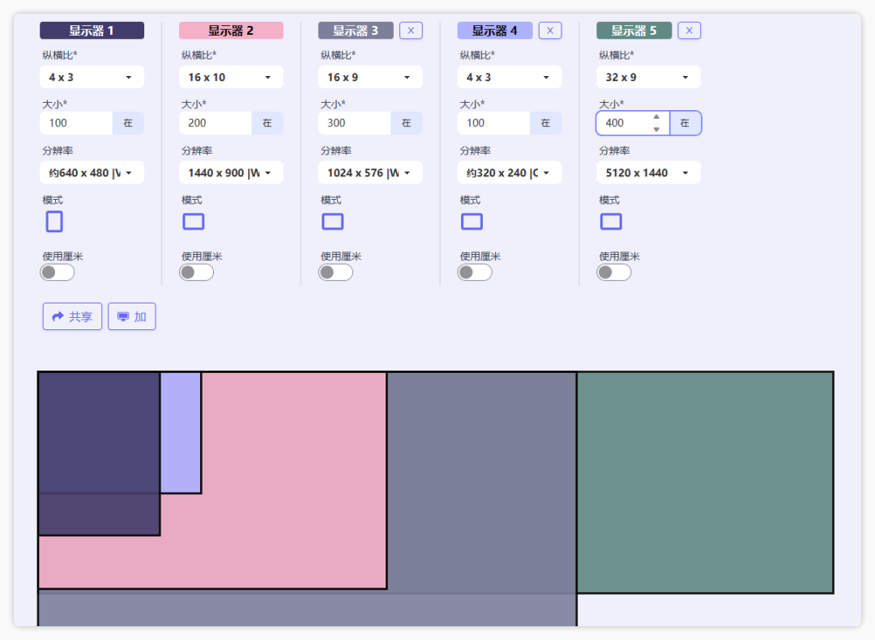Click the mode orientation icon for 显示器 5
Image resolution: width=875 pixels, height=640 pixels.
pyautogui.click(x=612, y=222)
